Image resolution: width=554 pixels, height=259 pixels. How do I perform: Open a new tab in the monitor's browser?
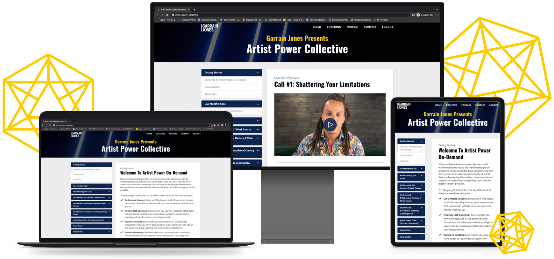point(195,10)
